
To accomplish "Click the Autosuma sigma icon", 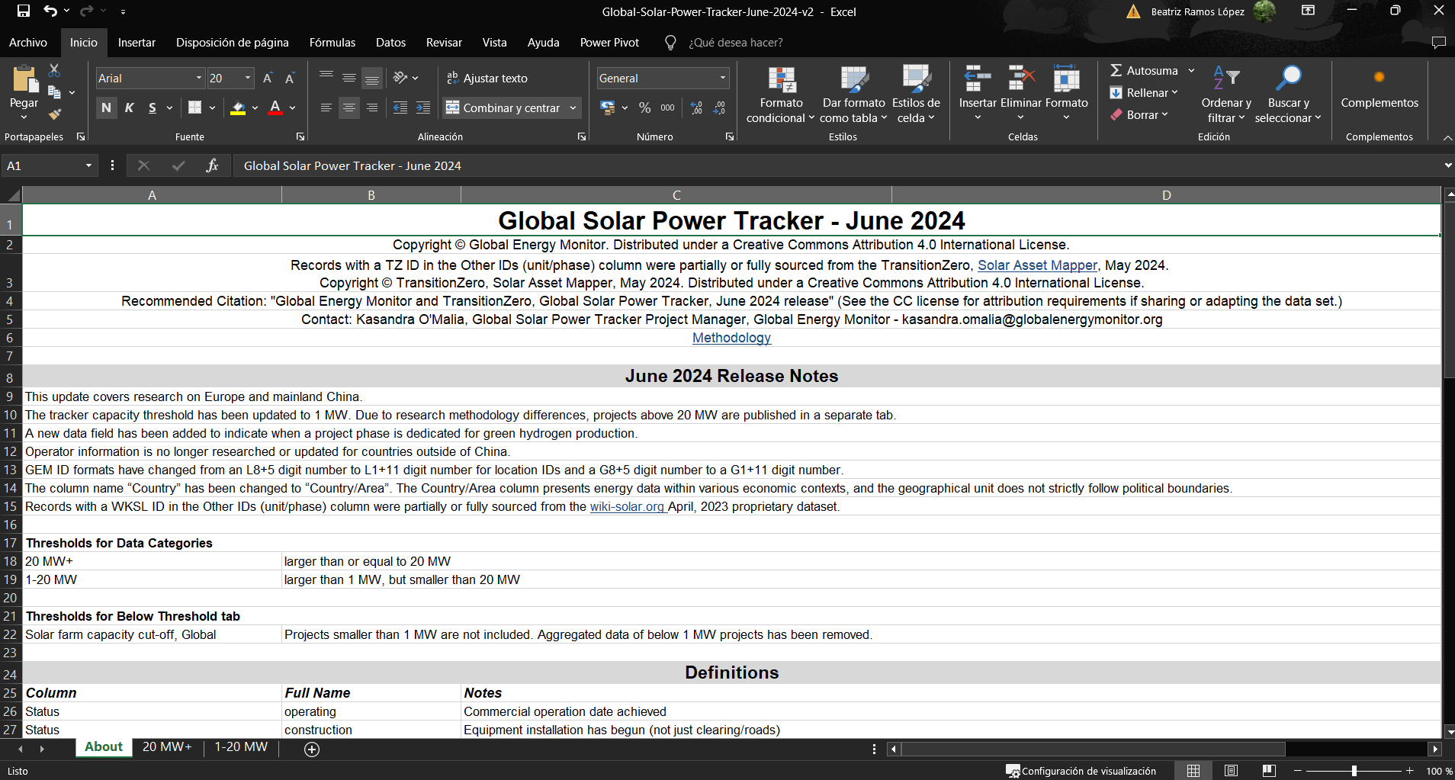I will 1116,70.
